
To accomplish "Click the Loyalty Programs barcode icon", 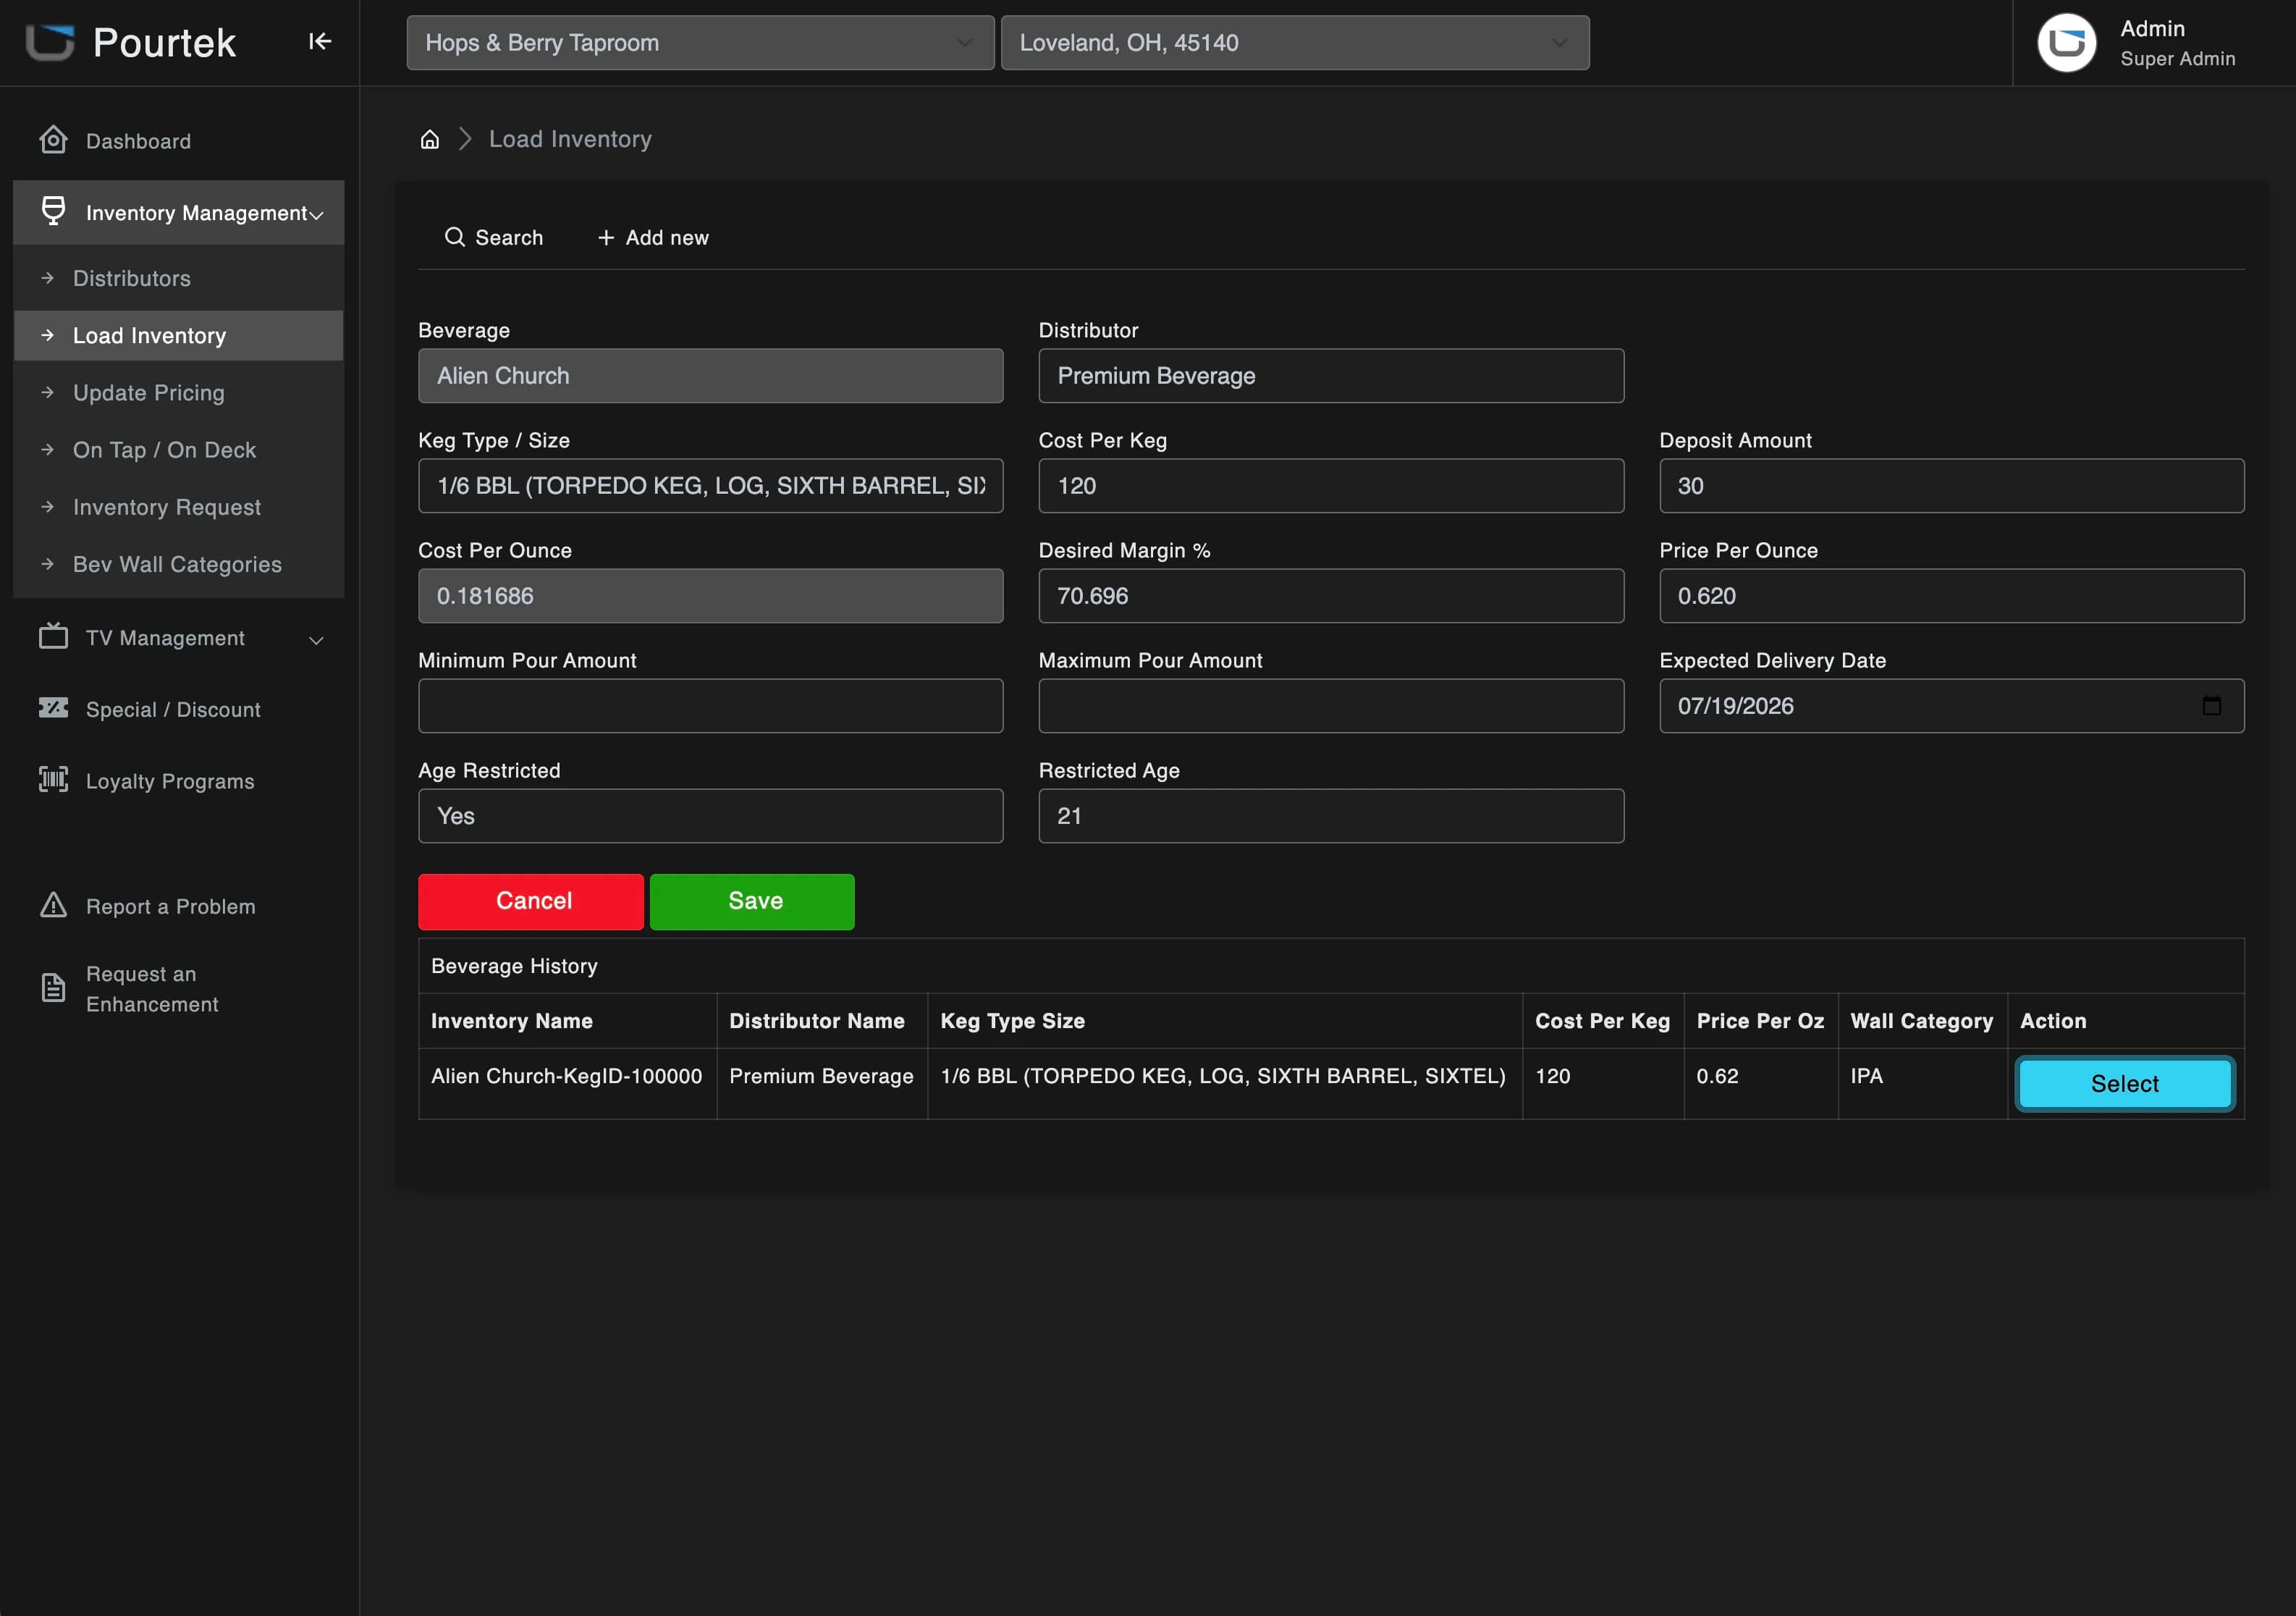I will pos(53,780).
